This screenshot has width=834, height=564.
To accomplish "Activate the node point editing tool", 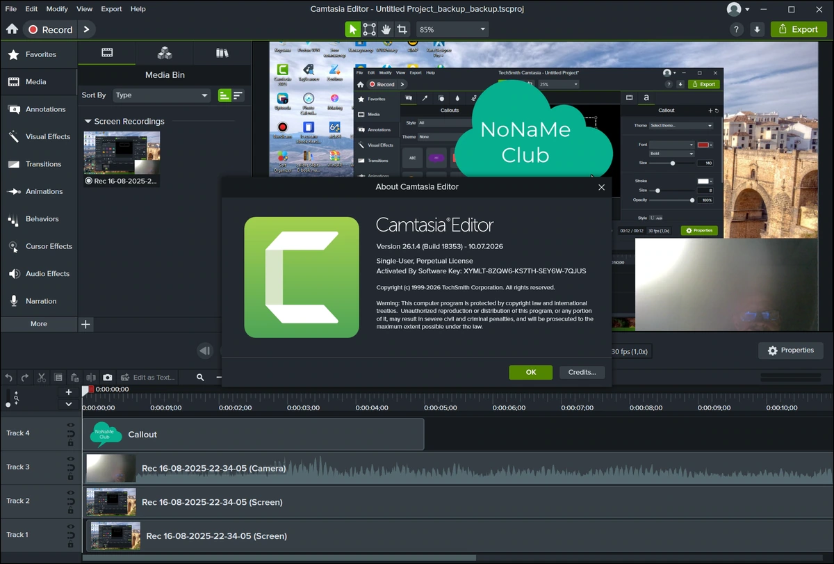I will pos(369,29).
